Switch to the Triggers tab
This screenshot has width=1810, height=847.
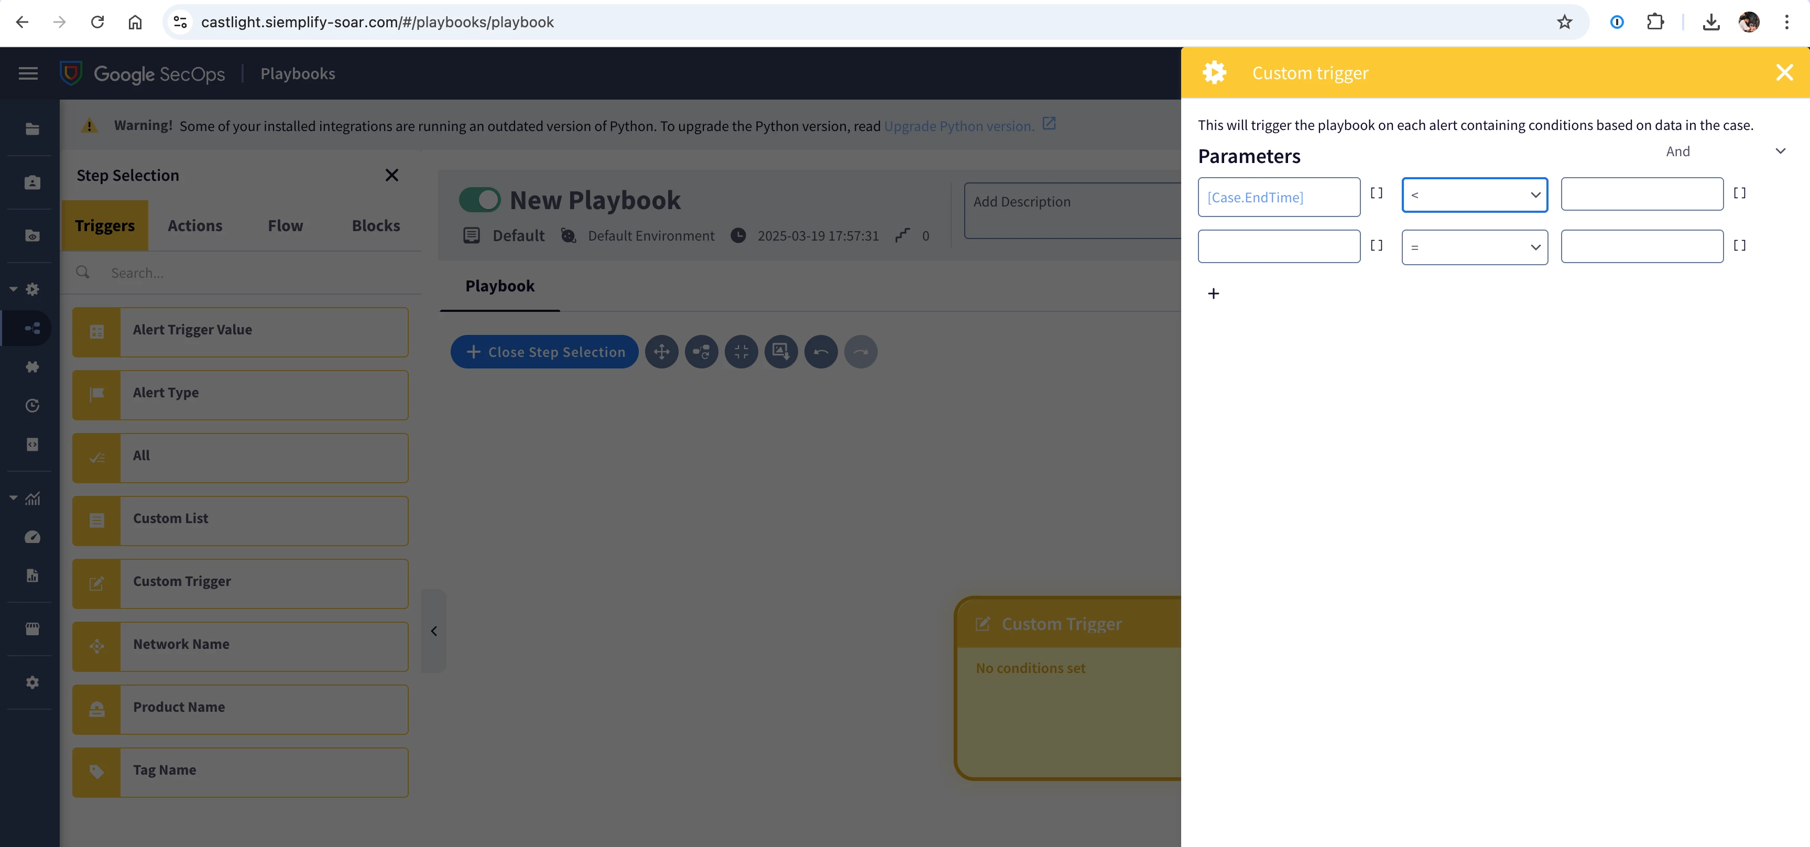(x=105, y=225)
